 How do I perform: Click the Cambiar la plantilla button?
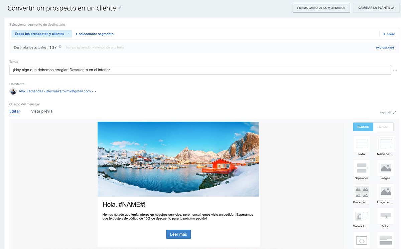376,8
